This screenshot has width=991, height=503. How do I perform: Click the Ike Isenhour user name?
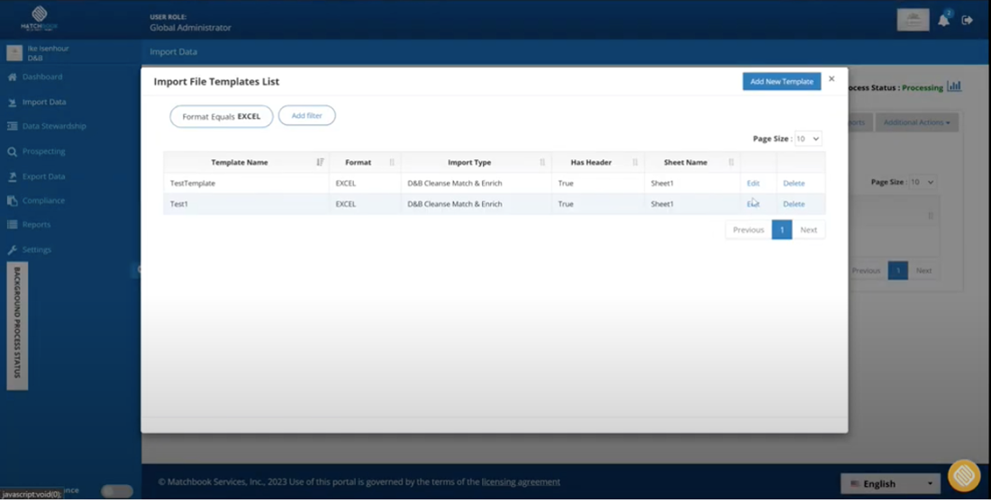point(48,49)
